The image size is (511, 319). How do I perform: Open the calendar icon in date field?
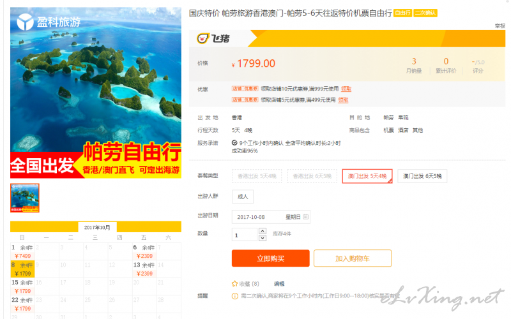(305, 217)
